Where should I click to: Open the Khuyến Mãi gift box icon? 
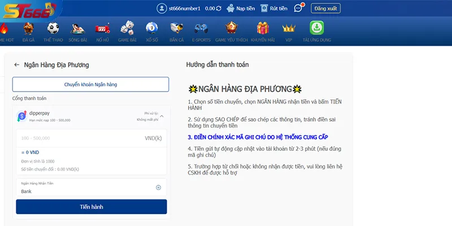click(263, 28)
